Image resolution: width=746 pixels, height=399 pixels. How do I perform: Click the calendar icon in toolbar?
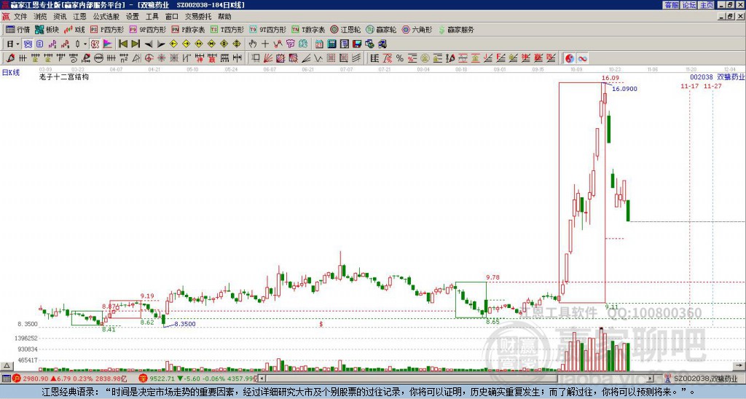coord(319,44)
